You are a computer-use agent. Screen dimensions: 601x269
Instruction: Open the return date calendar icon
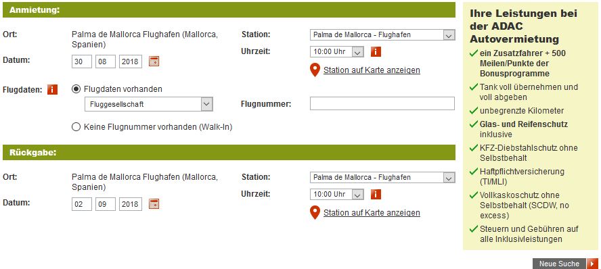(x=154, y=204)
